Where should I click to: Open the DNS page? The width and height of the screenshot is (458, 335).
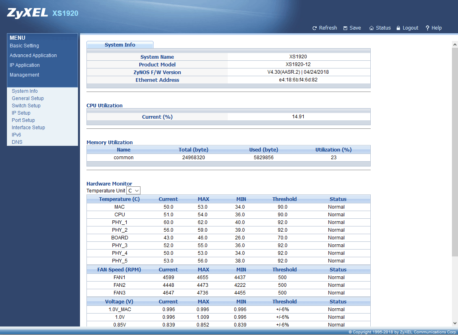[x=17, y=142]
